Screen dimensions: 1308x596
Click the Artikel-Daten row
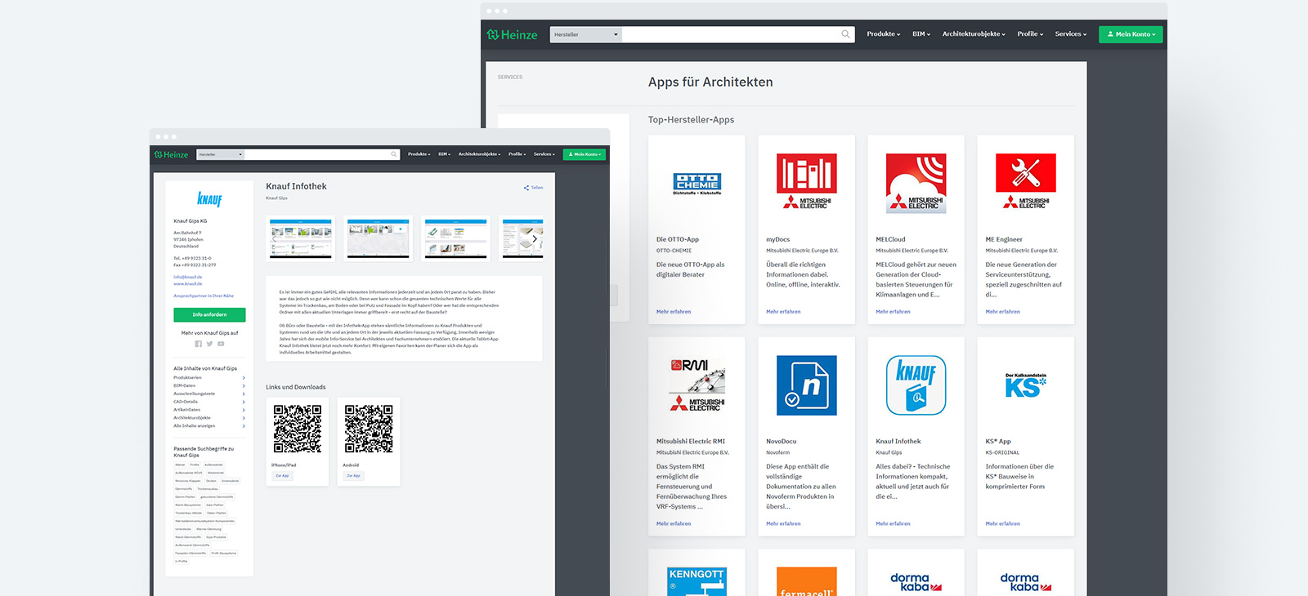click(209, 410)
